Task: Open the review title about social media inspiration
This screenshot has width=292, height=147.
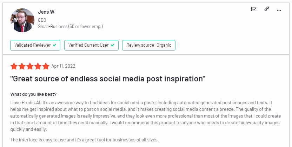Action: (108, 79)
